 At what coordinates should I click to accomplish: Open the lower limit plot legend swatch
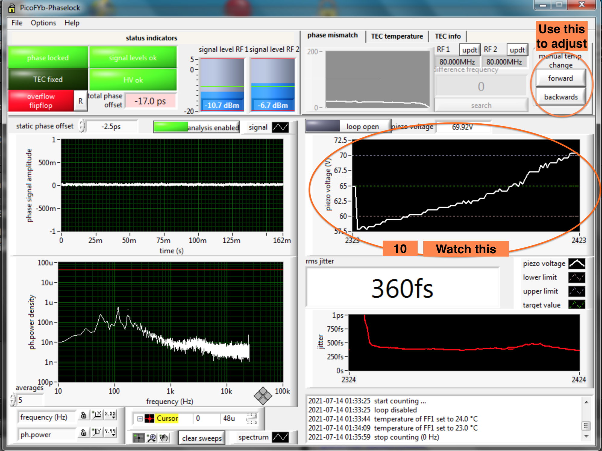577,277
